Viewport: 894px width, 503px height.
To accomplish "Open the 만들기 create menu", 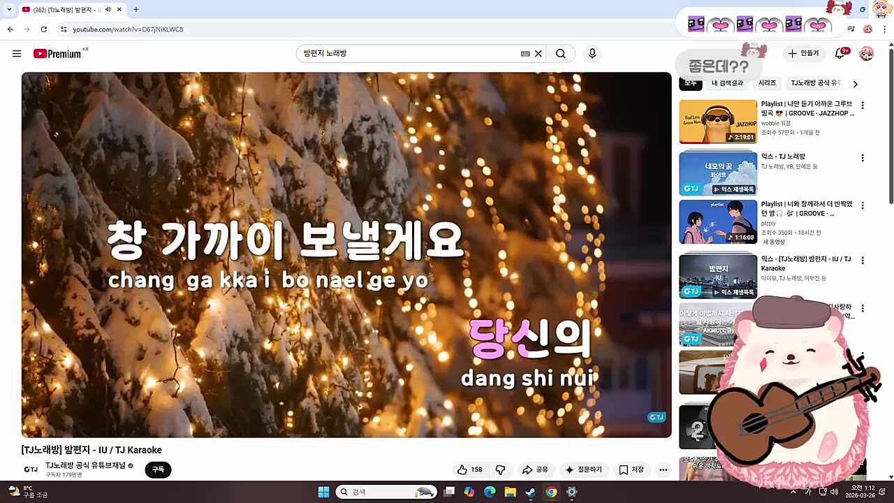I will [x=803, y=54].
